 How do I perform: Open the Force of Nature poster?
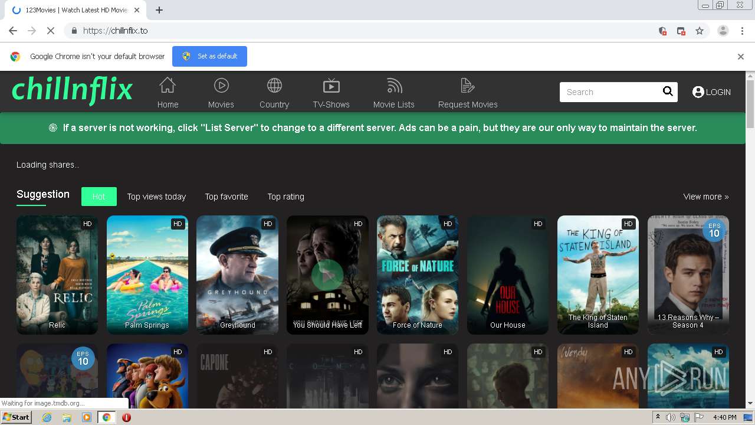point(418,274)
